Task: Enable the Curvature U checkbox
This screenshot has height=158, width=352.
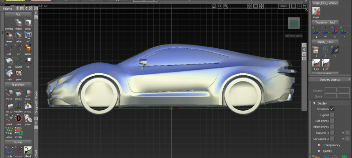Action: coord(332,139)
